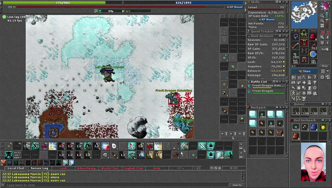Click the minimap compass rose
This screenshot has height=188, width=332.
pos(325,6)
